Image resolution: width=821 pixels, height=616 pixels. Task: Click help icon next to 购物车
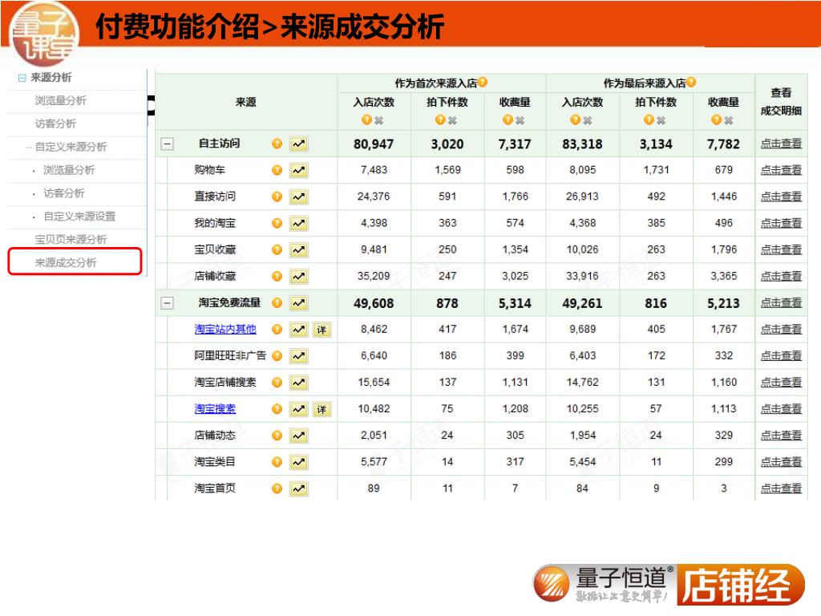(277, 170)
